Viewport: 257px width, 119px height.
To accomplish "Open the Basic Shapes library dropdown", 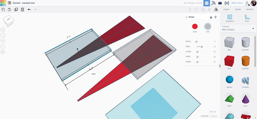I will 238,28.
